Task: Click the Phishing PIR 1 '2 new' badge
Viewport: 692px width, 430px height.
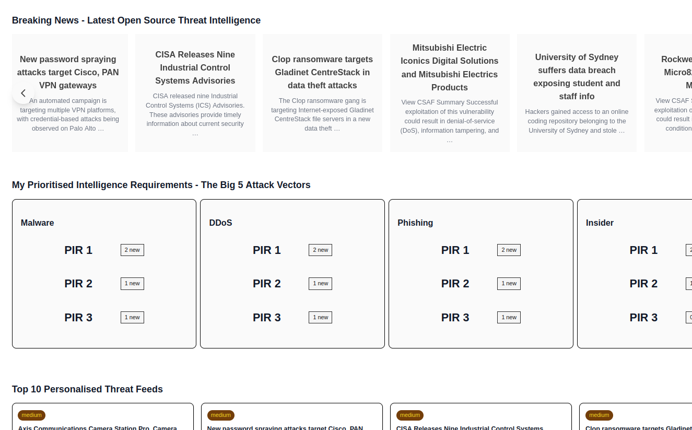Action: click(509, 250)
